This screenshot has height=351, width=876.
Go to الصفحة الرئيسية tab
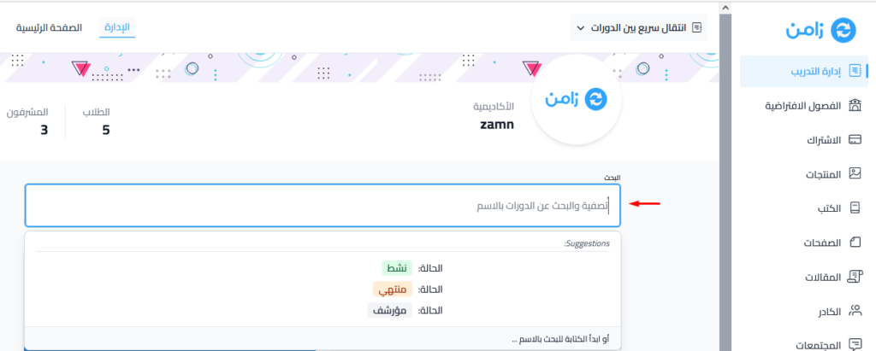(49, 27)
